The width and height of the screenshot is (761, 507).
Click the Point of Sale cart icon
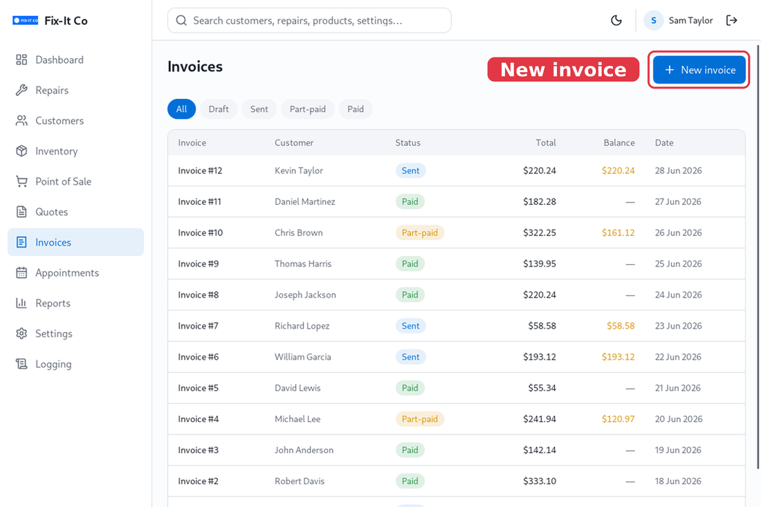(x=21, y=181)
